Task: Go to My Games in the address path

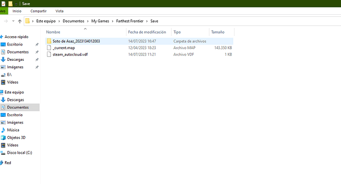Action: 100,21
